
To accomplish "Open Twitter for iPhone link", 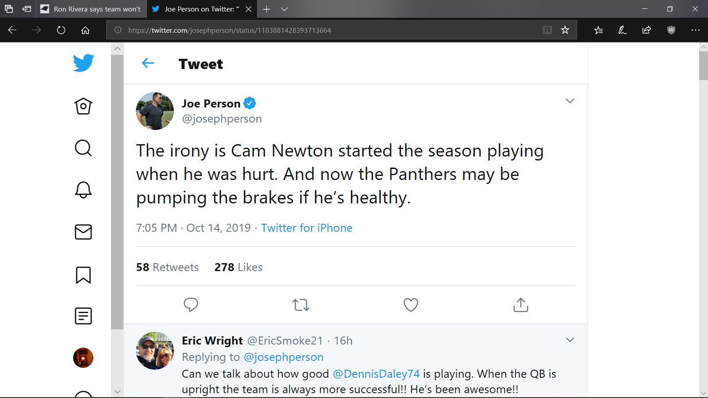I will point(307,228).
